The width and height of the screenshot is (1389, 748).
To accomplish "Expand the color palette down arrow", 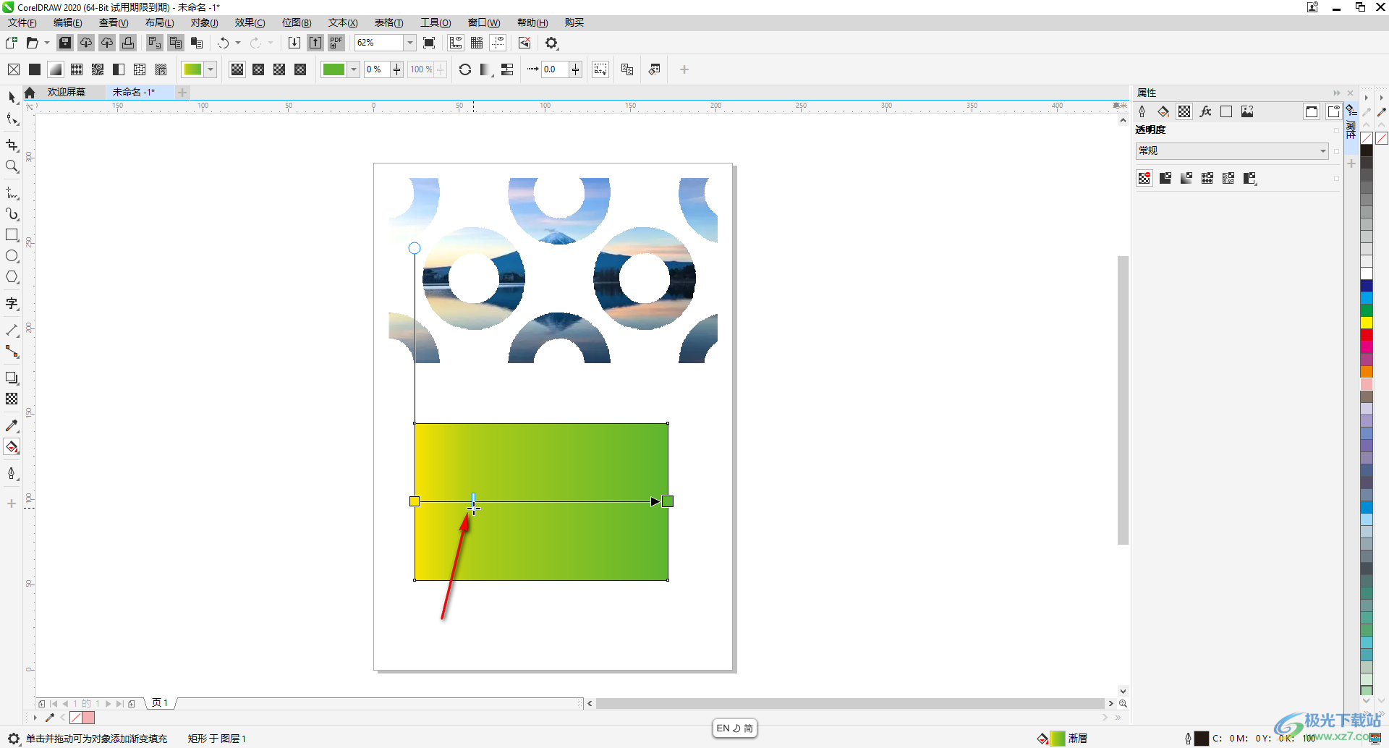I will pyautogui.click(x=1367, y=700).
